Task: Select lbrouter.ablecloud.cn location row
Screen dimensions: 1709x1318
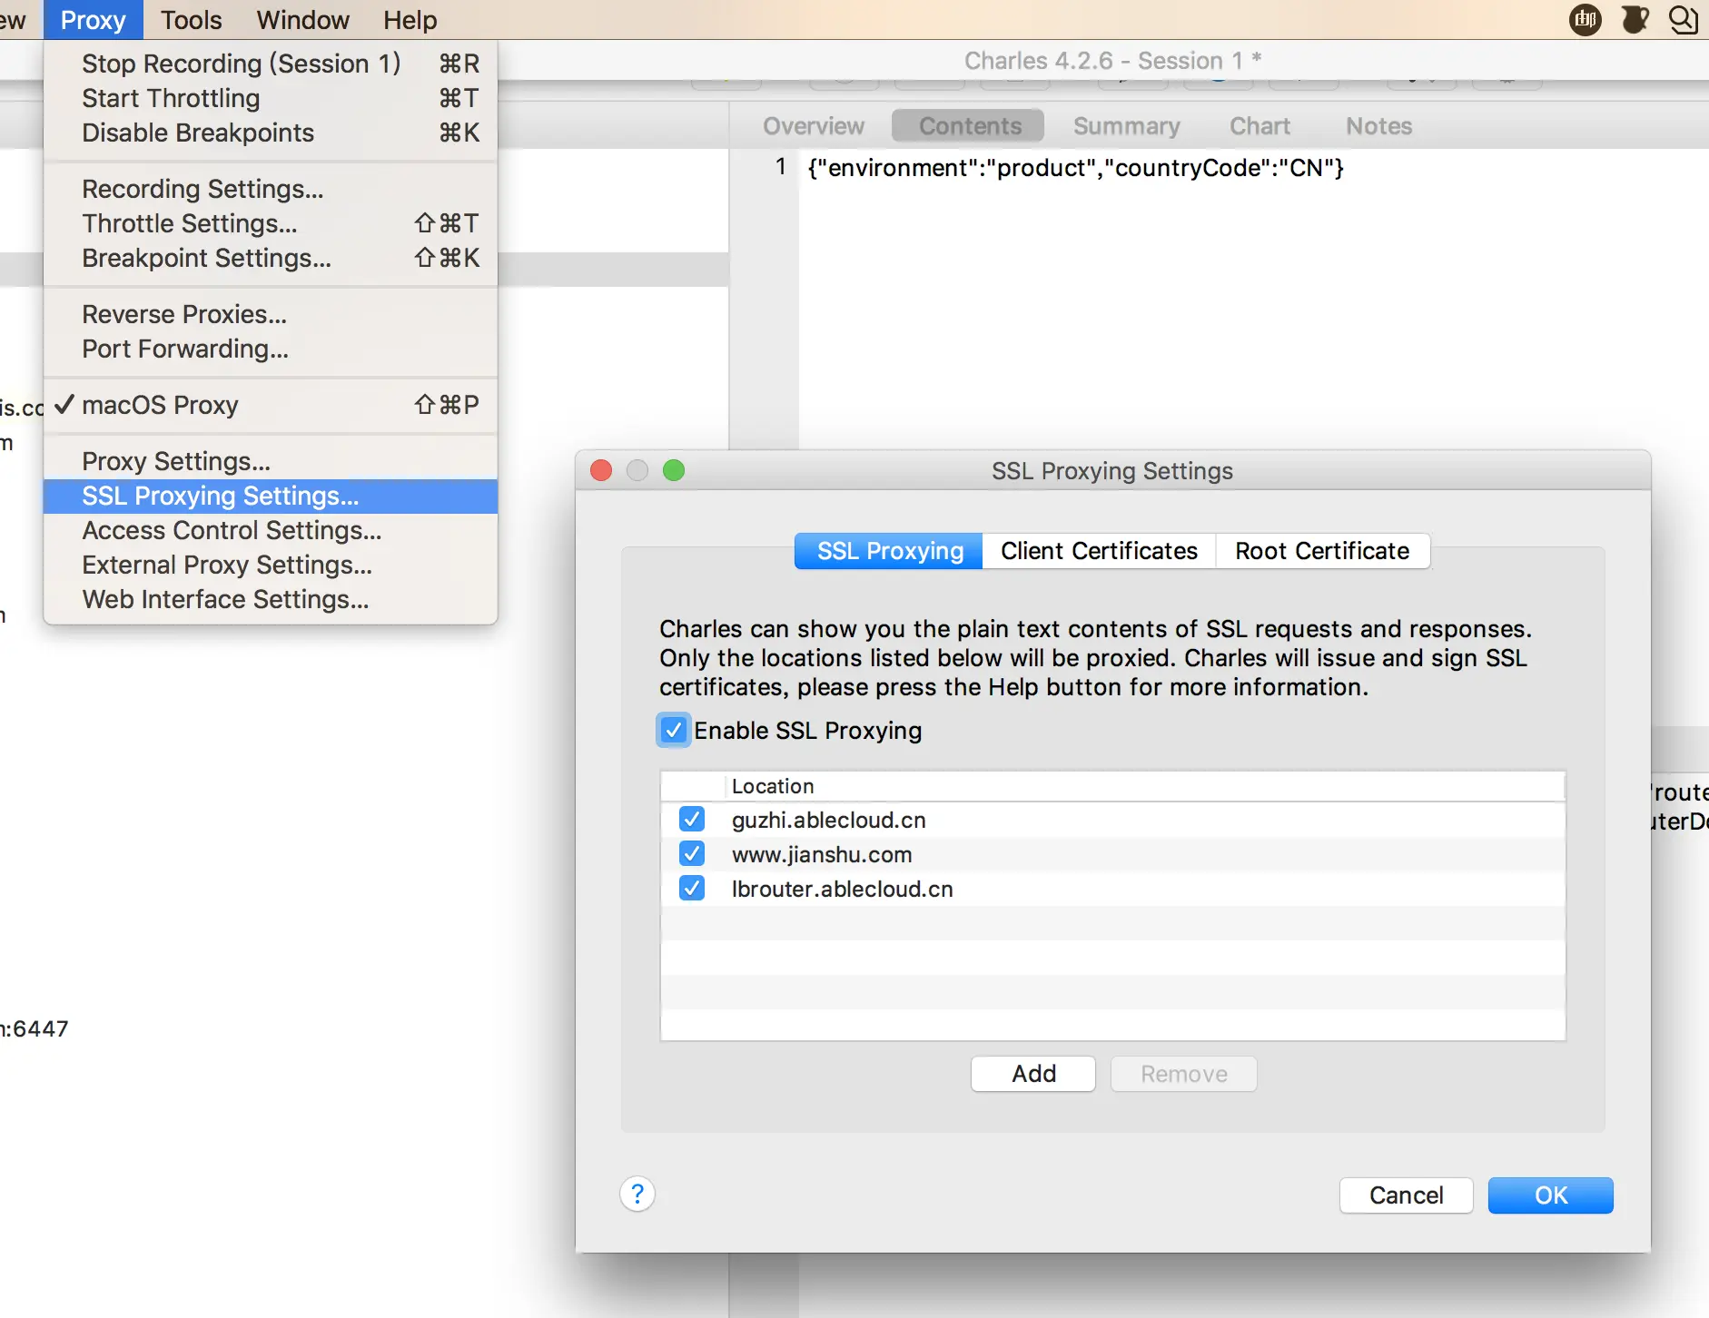Action: tap(1113, 889)
